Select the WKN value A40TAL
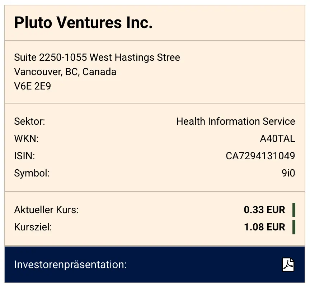The width and height of the screenshot is (310, 289). point(277,139)
